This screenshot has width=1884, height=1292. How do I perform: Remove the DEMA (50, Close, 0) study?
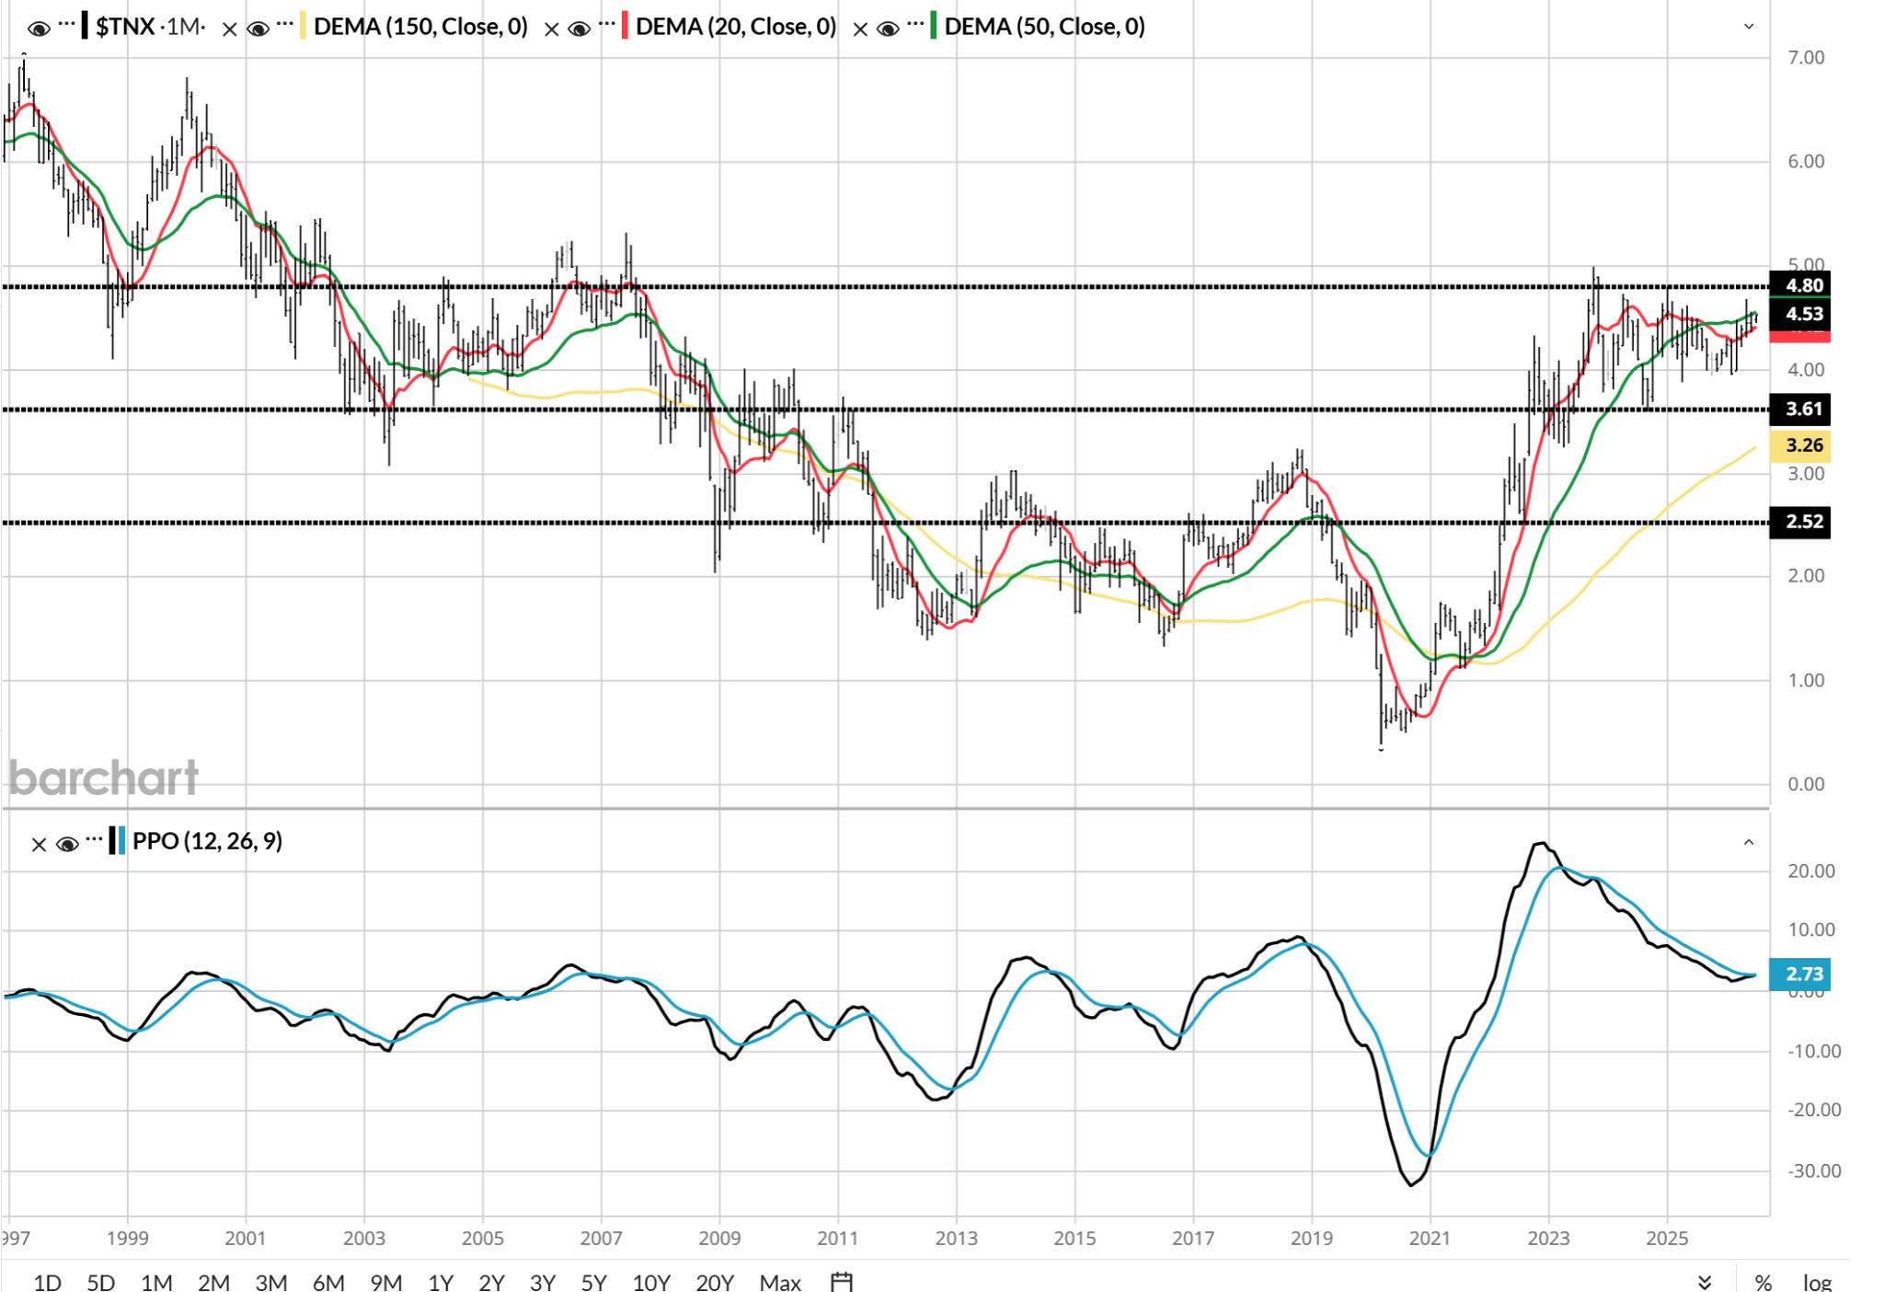pyautogui.click(x=860, y=29)
